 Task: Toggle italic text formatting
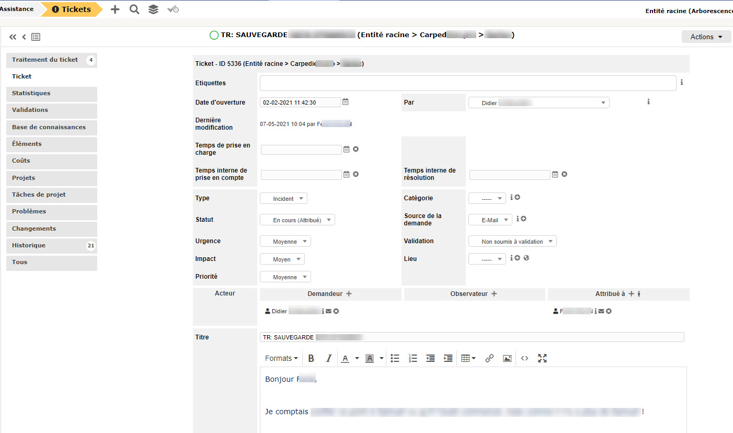[328, 358]
